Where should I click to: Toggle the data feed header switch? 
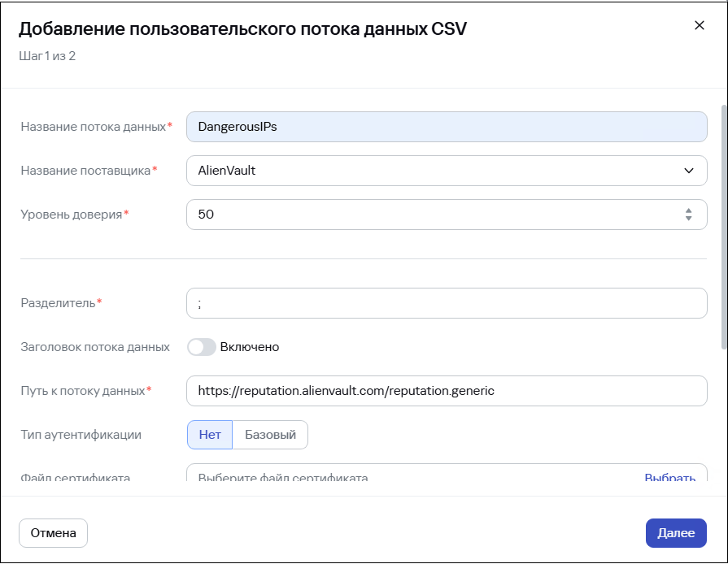point(202,347)
